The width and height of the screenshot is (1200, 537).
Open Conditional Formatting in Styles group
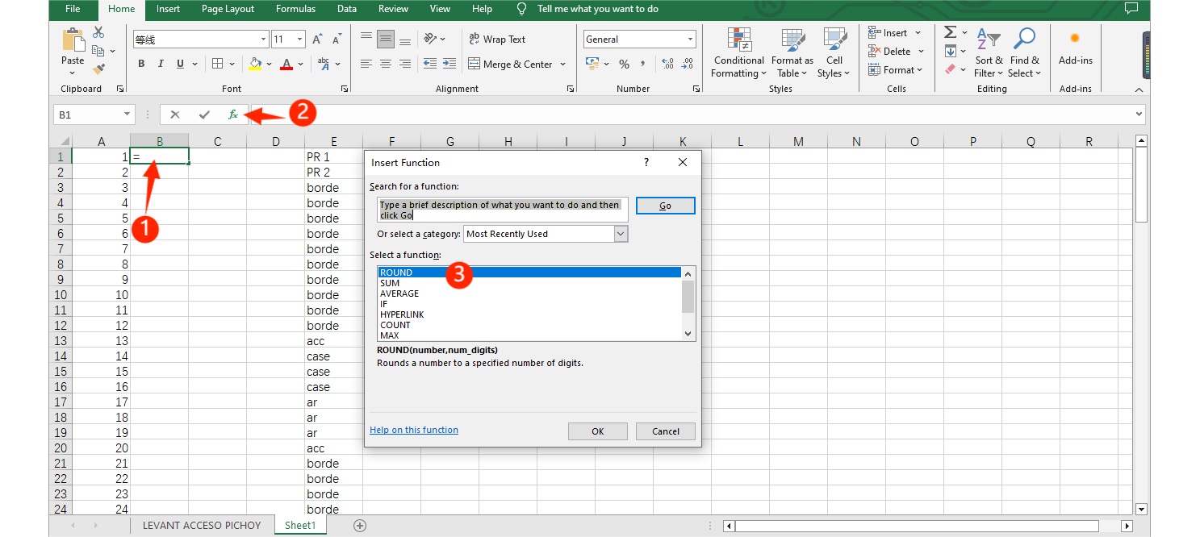tap(738, 53)
